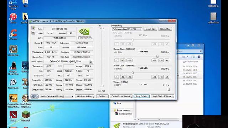Click Memory Clock -1 button
228x128 pixels.
point(116,60)
